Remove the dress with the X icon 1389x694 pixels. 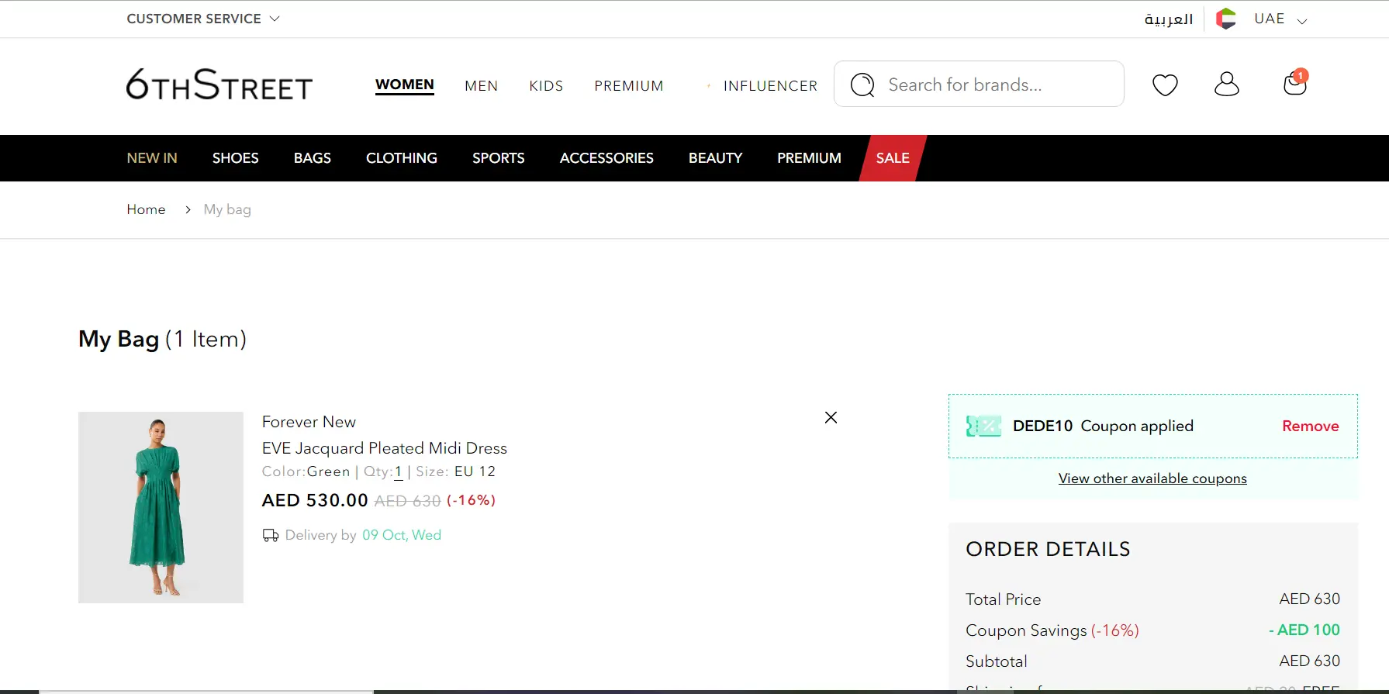[x=831, y=418]
